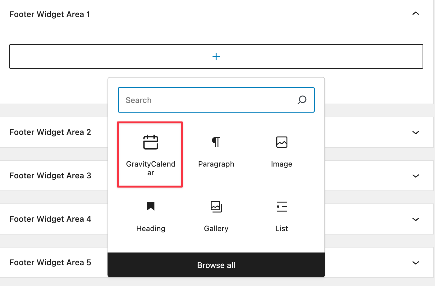The image size is (435, 286).
Task: Expand Footer Widget Area 5 chevron
Action: pos(415,263)
